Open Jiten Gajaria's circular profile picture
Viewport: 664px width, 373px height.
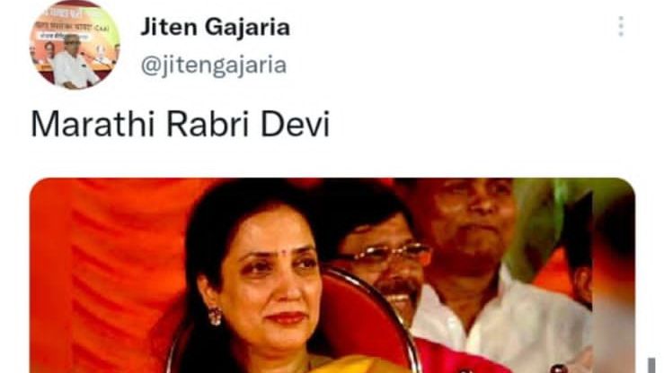(x=75, y=45)
